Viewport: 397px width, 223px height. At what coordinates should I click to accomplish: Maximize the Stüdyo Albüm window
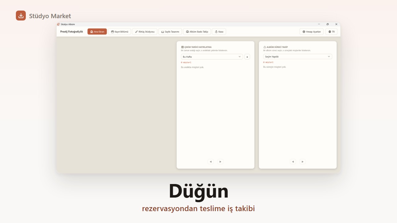(x=328, y=24)
